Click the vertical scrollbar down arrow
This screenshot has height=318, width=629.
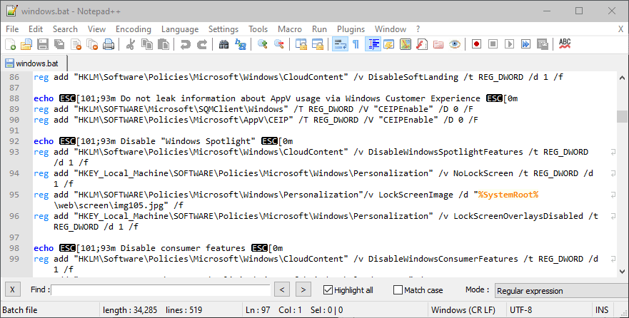point(622,271)
